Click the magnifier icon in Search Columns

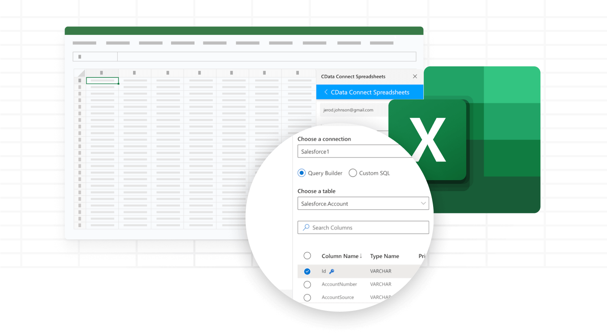[x=306, y=227]
